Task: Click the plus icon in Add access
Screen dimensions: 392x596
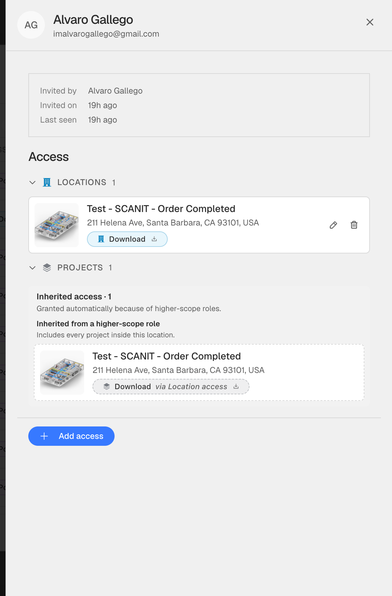Action: [x=44, y=436]
